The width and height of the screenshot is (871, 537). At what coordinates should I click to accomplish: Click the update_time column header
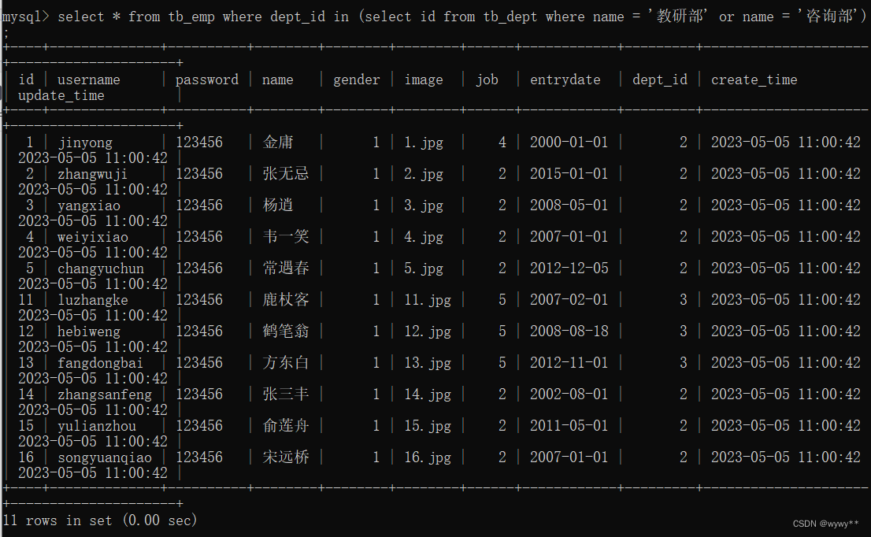pos(61,95)
